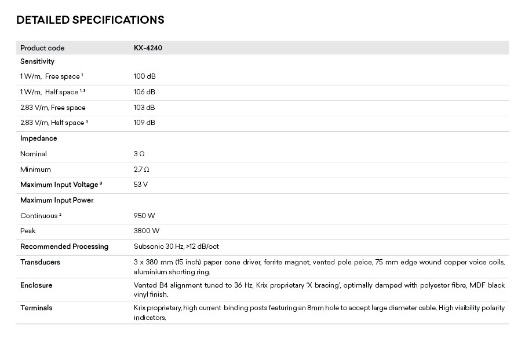Image resolution: width=525 pixels, height=357 pixels.
Task: Click the 109 dB value
Action: click(x=144, y=123)
